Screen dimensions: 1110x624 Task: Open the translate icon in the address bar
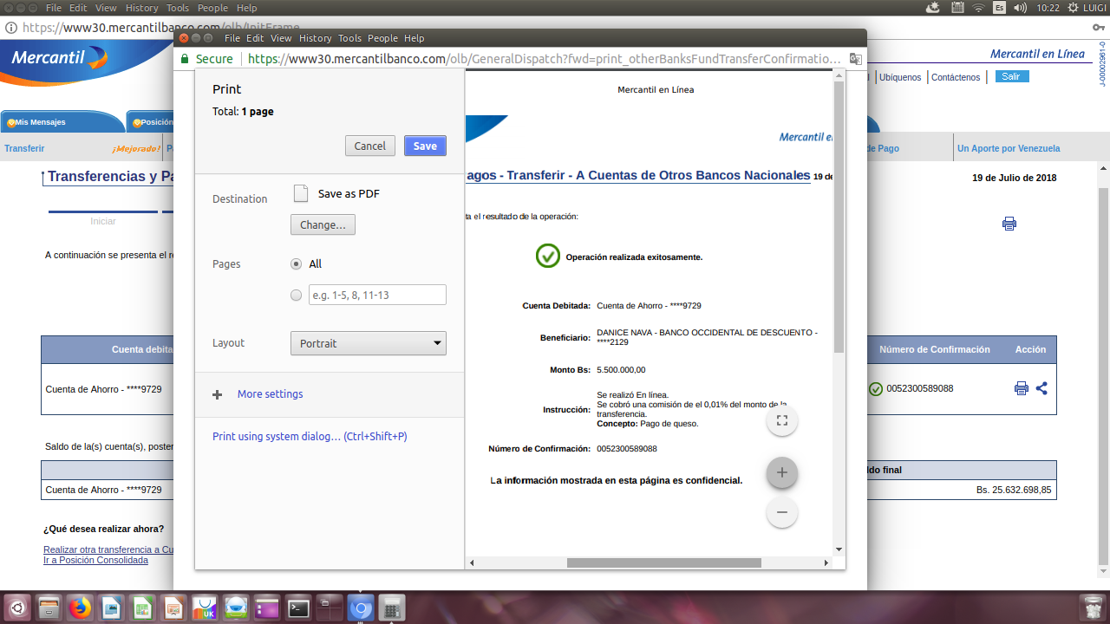854,58
